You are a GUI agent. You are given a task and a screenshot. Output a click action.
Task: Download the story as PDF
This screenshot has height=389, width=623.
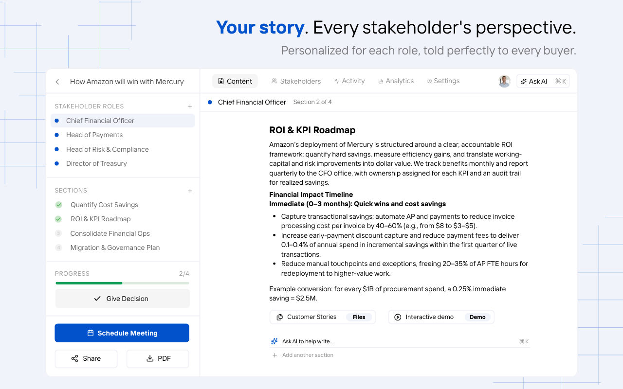[158, 359]
